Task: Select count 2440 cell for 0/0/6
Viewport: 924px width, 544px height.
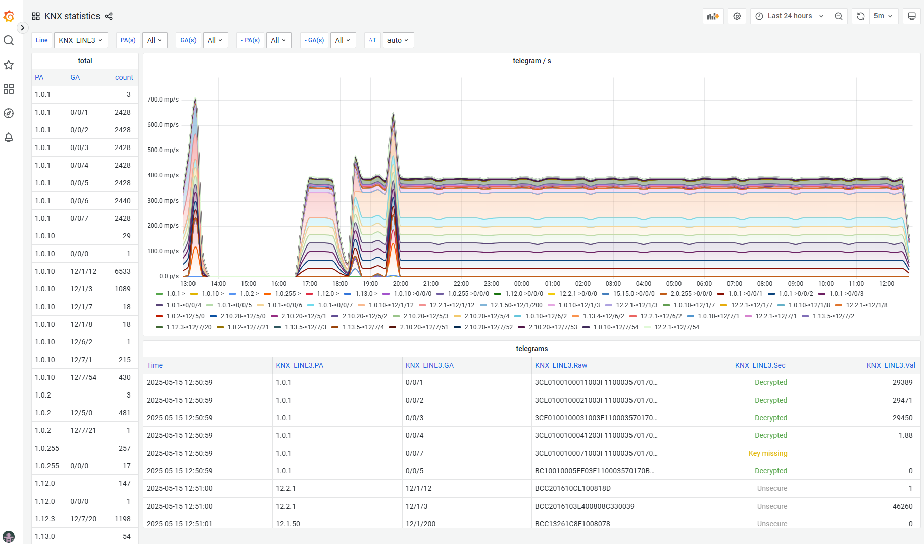Action: (x=121, y=201)
